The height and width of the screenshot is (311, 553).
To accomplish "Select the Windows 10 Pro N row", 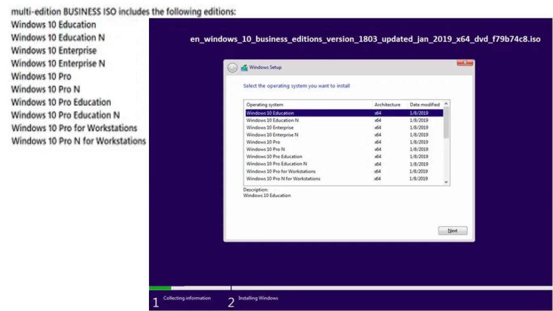I will (x=345, y=149).
